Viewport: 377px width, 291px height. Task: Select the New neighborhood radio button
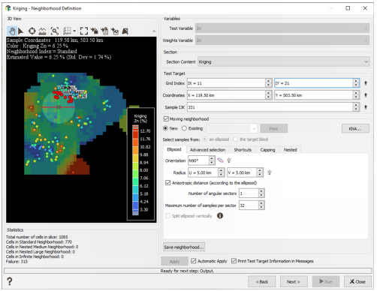tap(165, 128)
